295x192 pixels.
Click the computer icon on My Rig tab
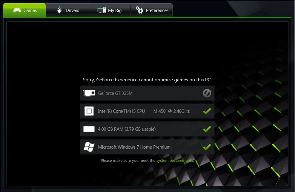click(x=102, y=10)
